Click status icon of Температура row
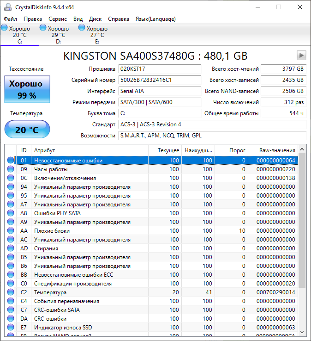This screenshot has height=341, width=311. (11, 292)
